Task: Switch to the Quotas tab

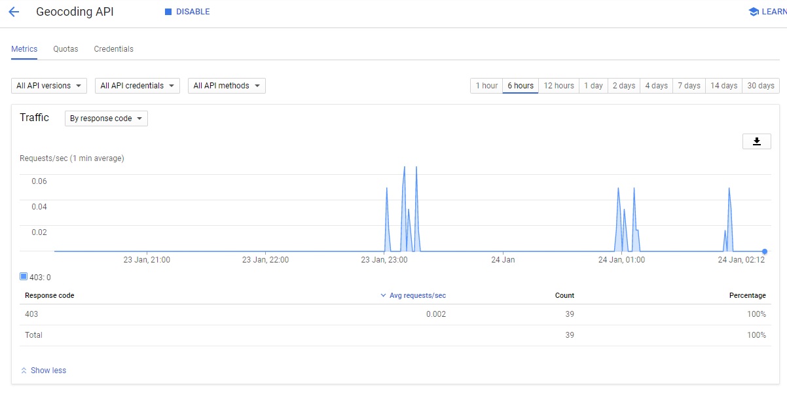Action: click(65, 48)
